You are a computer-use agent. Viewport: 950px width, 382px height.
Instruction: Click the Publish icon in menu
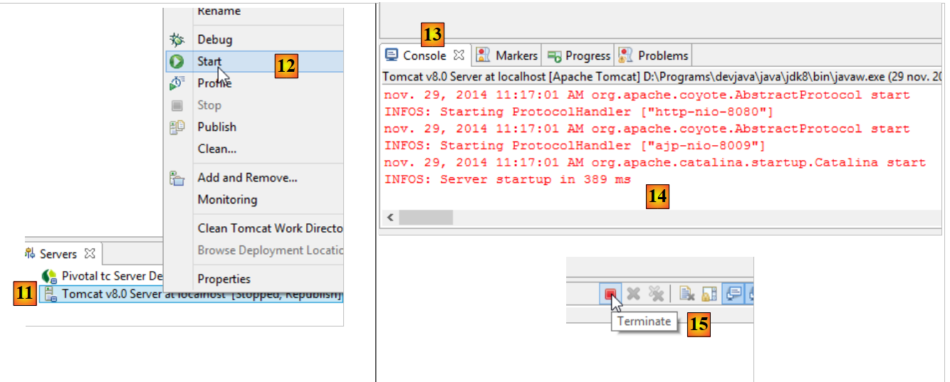pos(177,127)
